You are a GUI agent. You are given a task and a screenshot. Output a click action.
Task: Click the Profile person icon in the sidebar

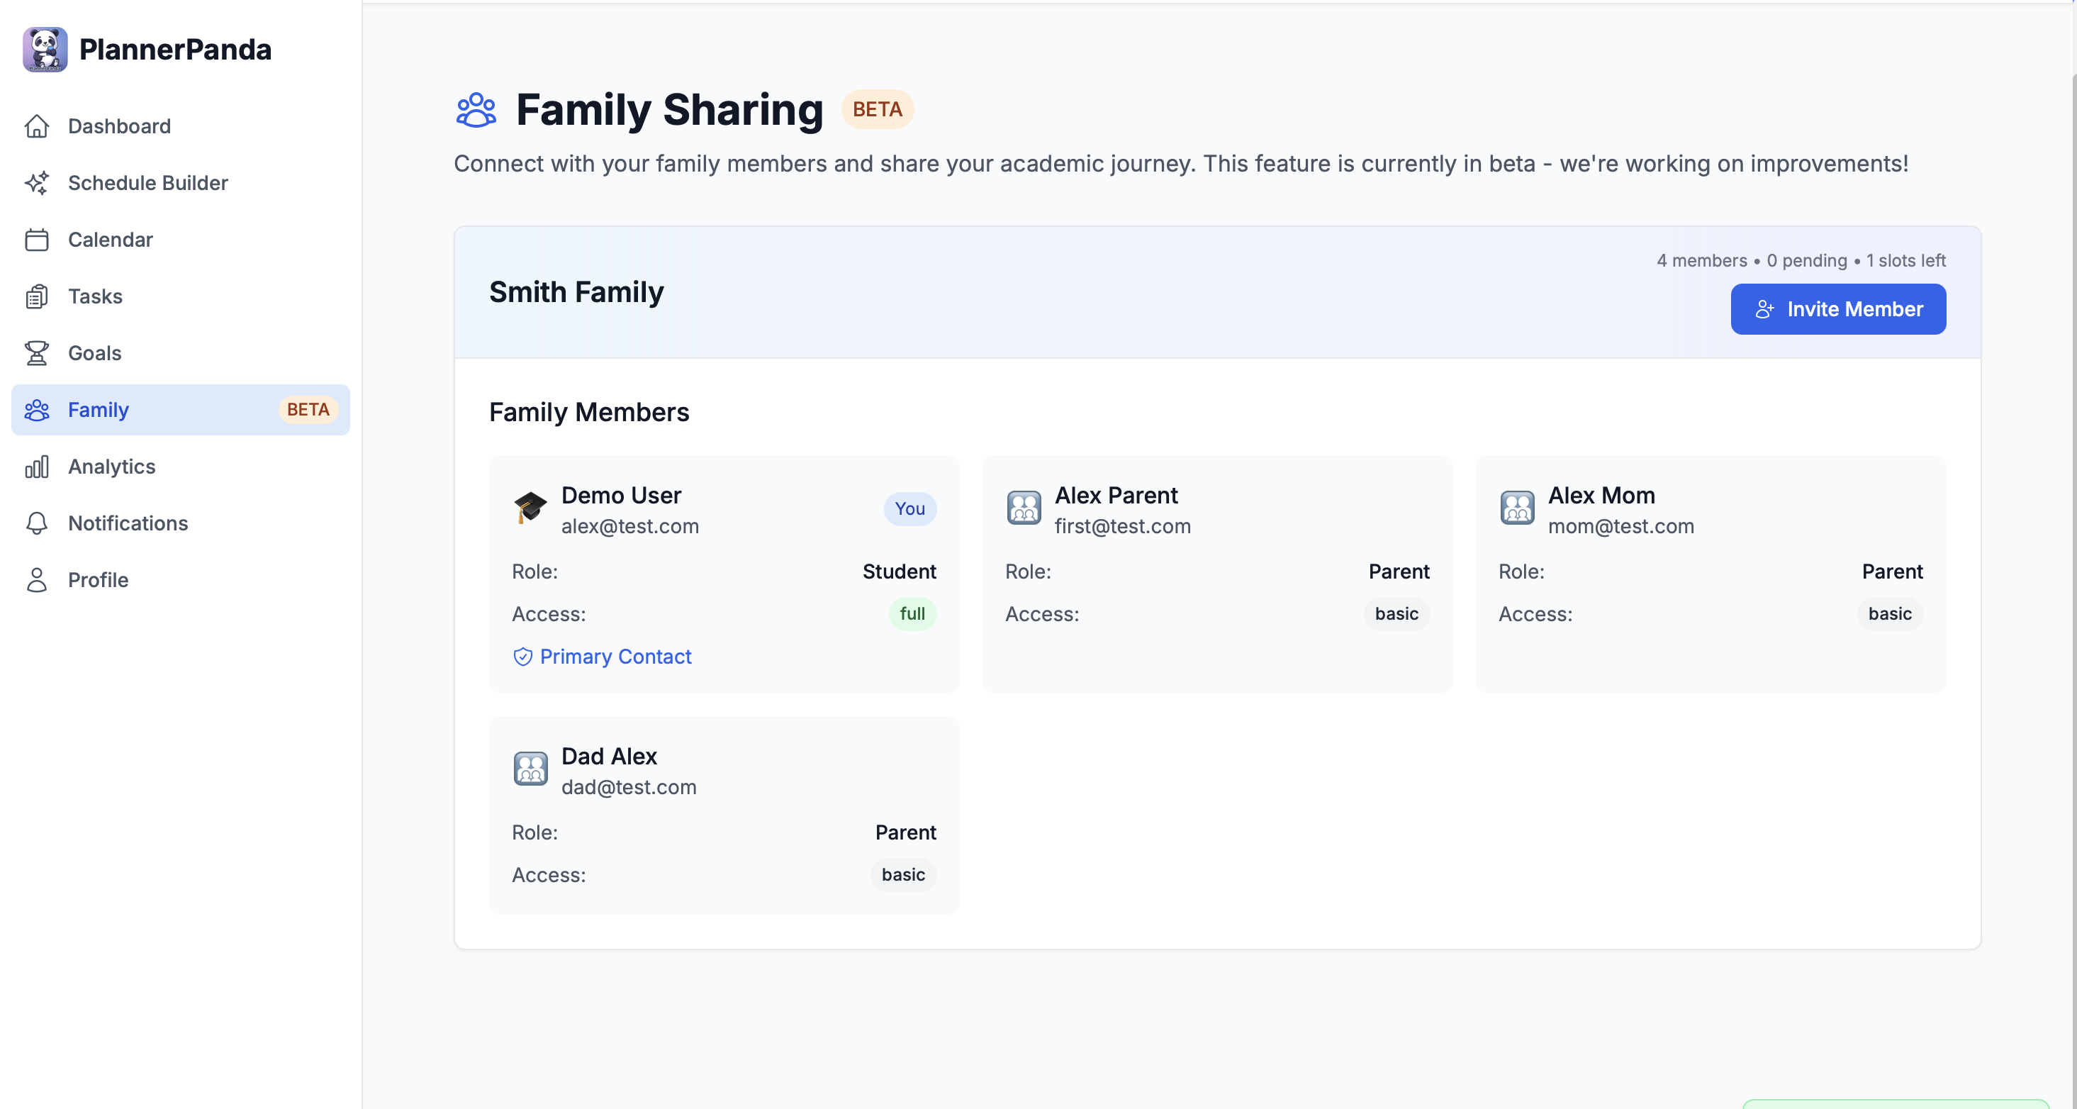(x=37, y=580)
